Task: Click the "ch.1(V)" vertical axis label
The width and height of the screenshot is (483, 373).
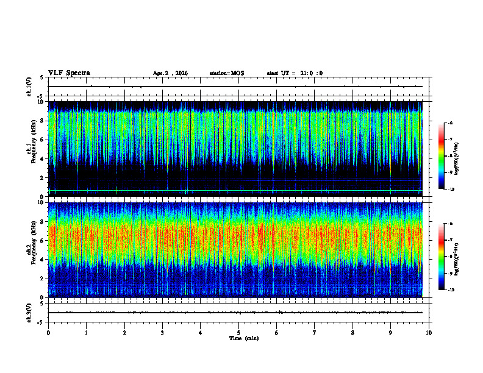Action: (x=29, y=87)
